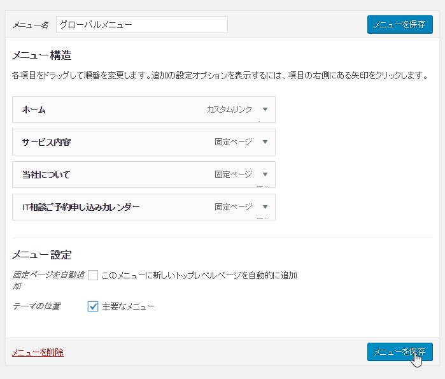This screenshot has width=445, height=379.
Task: Click the bottom メニューを保存 button
Action: (x=400, y=352)
